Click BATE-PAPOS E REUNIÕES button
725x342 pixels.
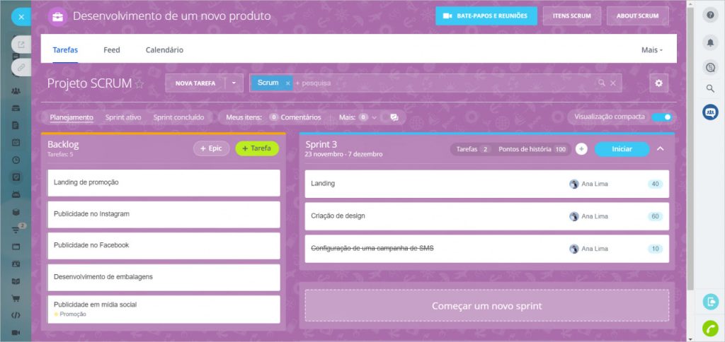tap(486, 16)
